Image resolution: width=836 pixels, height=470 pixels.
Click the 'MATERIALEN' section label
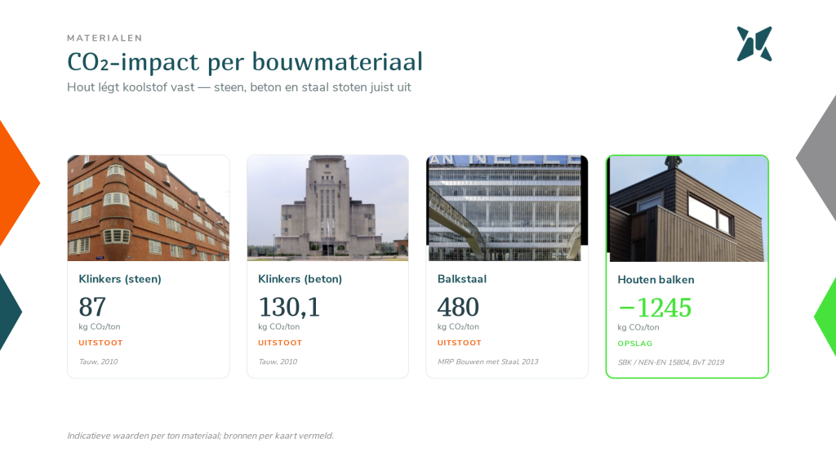click(105, 38)
